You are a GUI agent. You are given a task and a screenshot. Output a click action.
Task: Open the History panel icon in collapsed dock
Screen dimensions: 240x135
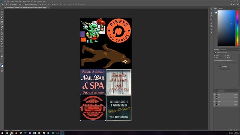click(x=211, y=9)
